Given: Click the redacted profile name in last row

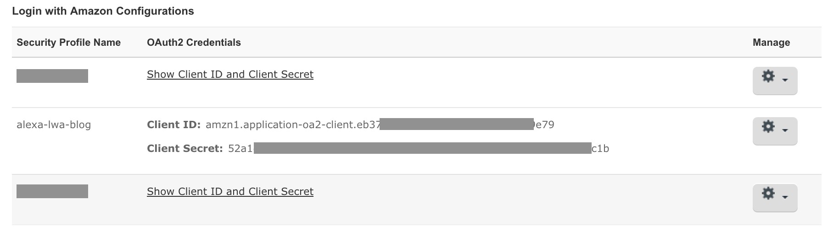Looking at the screenshot, I should (x=52, y=191).
